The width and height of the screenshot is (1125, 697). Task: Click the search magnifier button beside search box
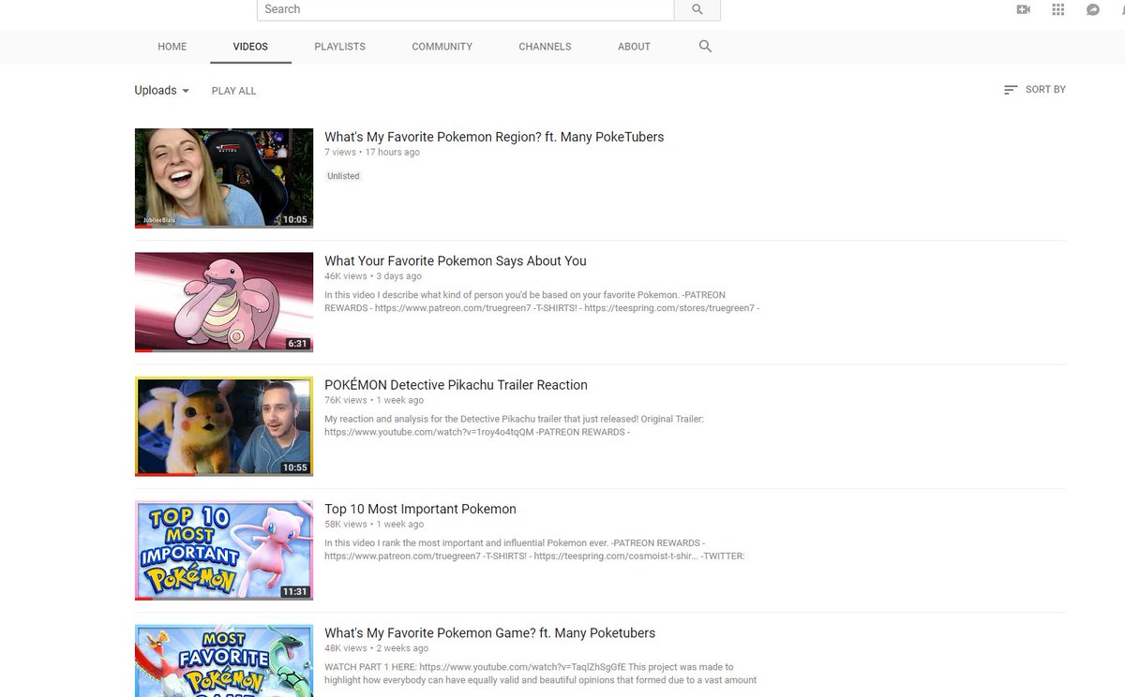click(x=697, y=9)
